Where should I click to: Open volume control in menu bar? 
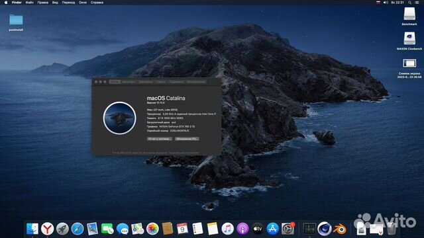(x=386, y=3)
